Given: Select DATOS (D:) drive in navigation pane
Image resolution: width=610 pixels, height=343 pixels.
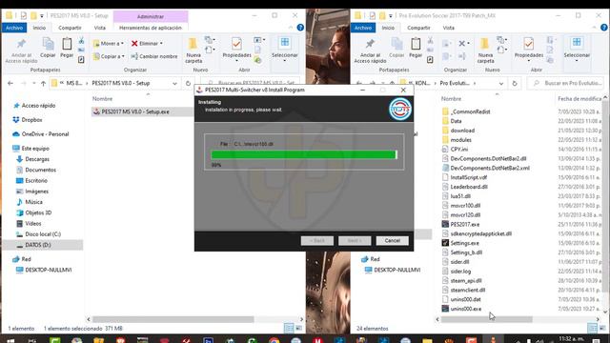Looking at the screenshot, I should 38,245.
